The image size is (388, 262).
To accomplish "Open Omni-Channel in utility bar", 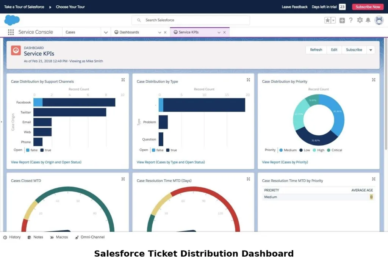I will (90, 237).
